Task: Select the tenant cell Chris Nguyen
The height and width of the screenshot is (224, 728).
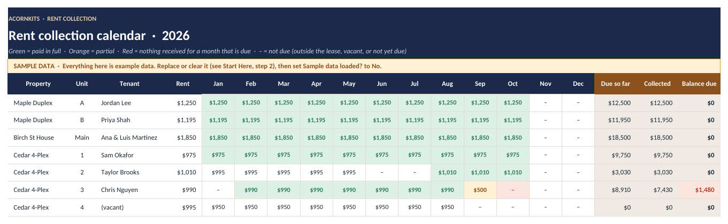Action: coord(129,190)
